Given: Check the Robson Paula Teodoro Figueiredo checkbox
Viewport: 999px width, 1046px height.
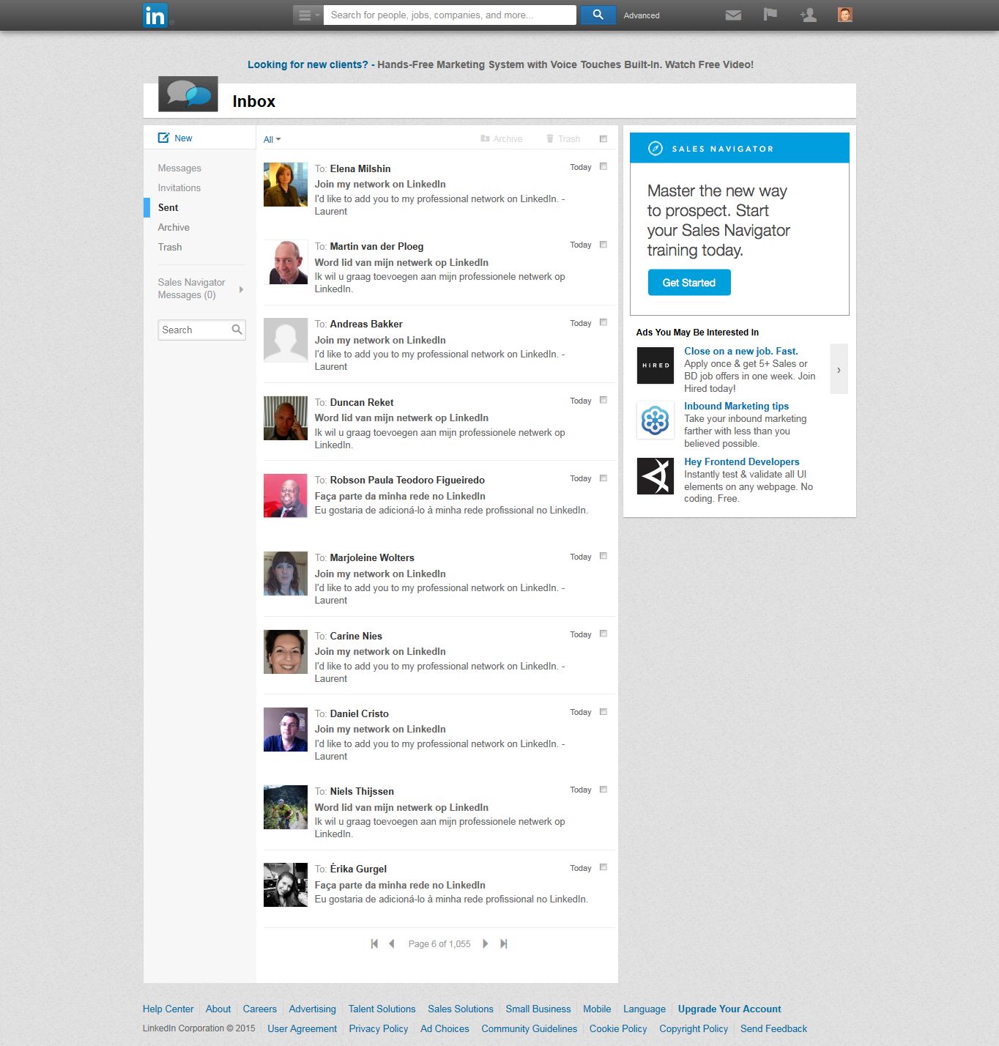Looking at the screenshot, I should [604, 478].
